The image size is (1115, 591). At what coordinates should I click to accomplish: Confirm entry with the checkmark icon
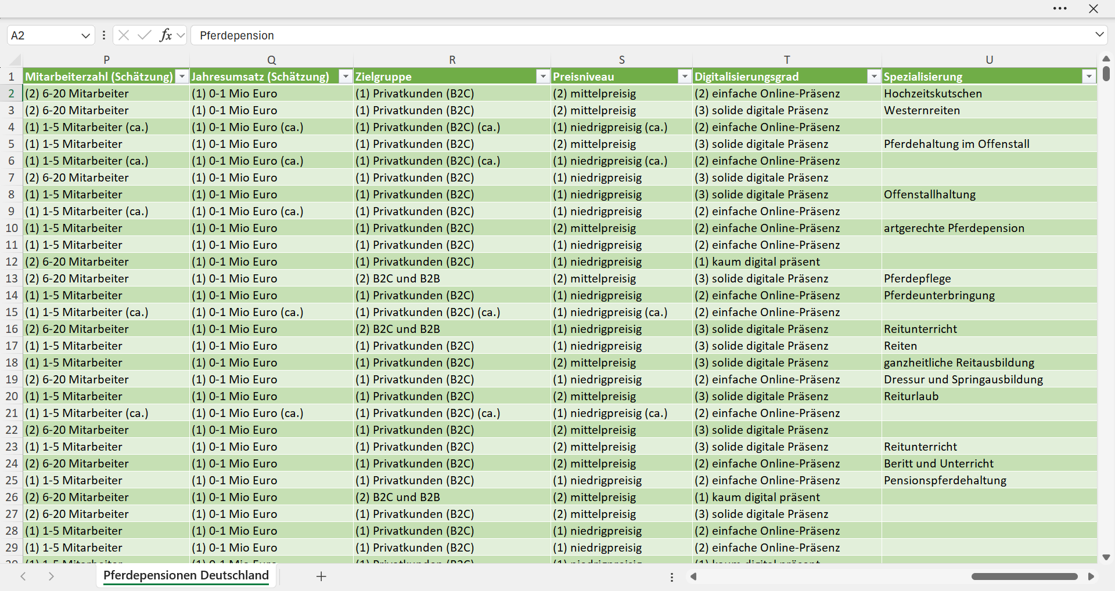click(x=144, y=35)
